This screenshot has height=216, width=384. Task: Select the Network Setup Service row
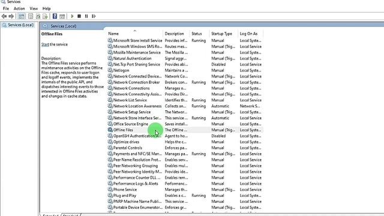(x=185, y=112)
